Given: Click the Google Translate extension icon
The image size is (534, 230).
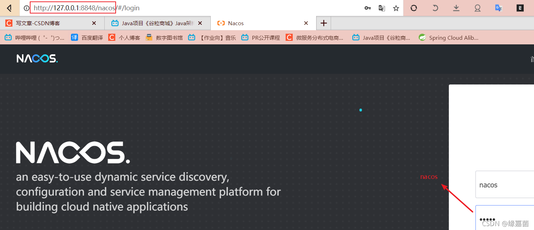Looking at the screenshot, I should (x=499, y=8).
